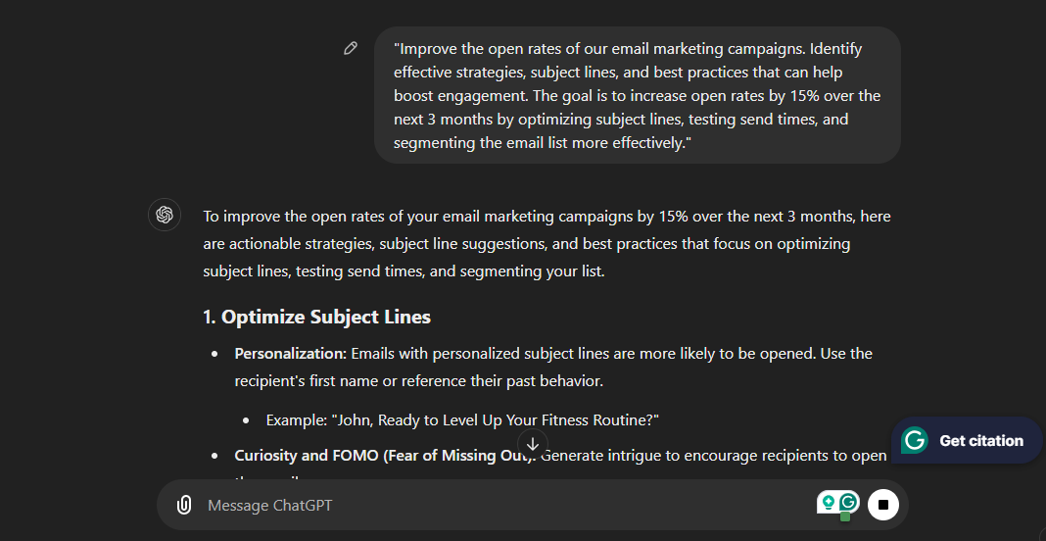1046x541 pixels.
Task: Click the bullet point before "Personalization"
Action: [214, 354]
